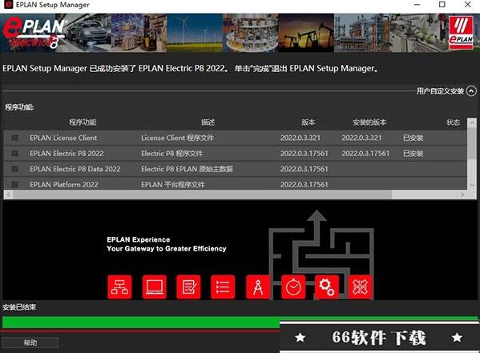Click the 安装的版本 column header
This screenshot has height=353, width=480.
(369, 122)
